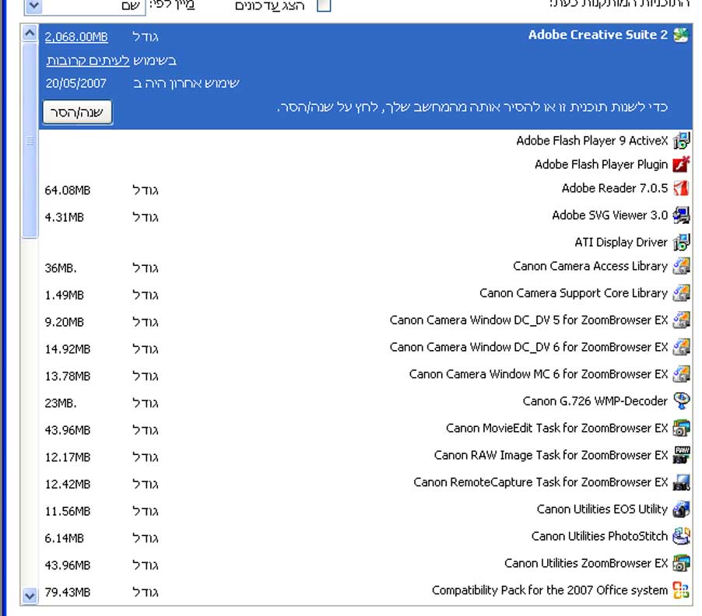Click the 4.31MB size value
The image size is (702, 616).
point(65,218)
